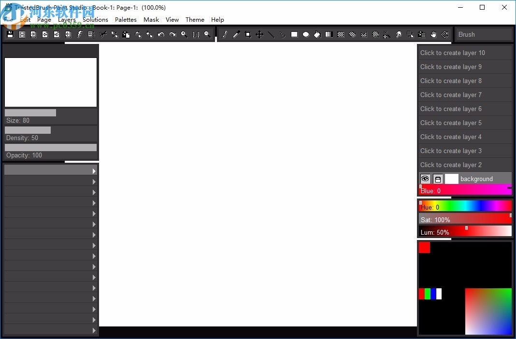The width and height of the screenshot is (516, 339).
Task: Click the 1:1 actual size toggle
Action: pos(195,34)
